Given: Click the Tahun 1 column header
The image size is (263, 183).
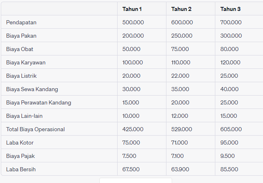Looking at the screenshot, I should pos(132,9).
